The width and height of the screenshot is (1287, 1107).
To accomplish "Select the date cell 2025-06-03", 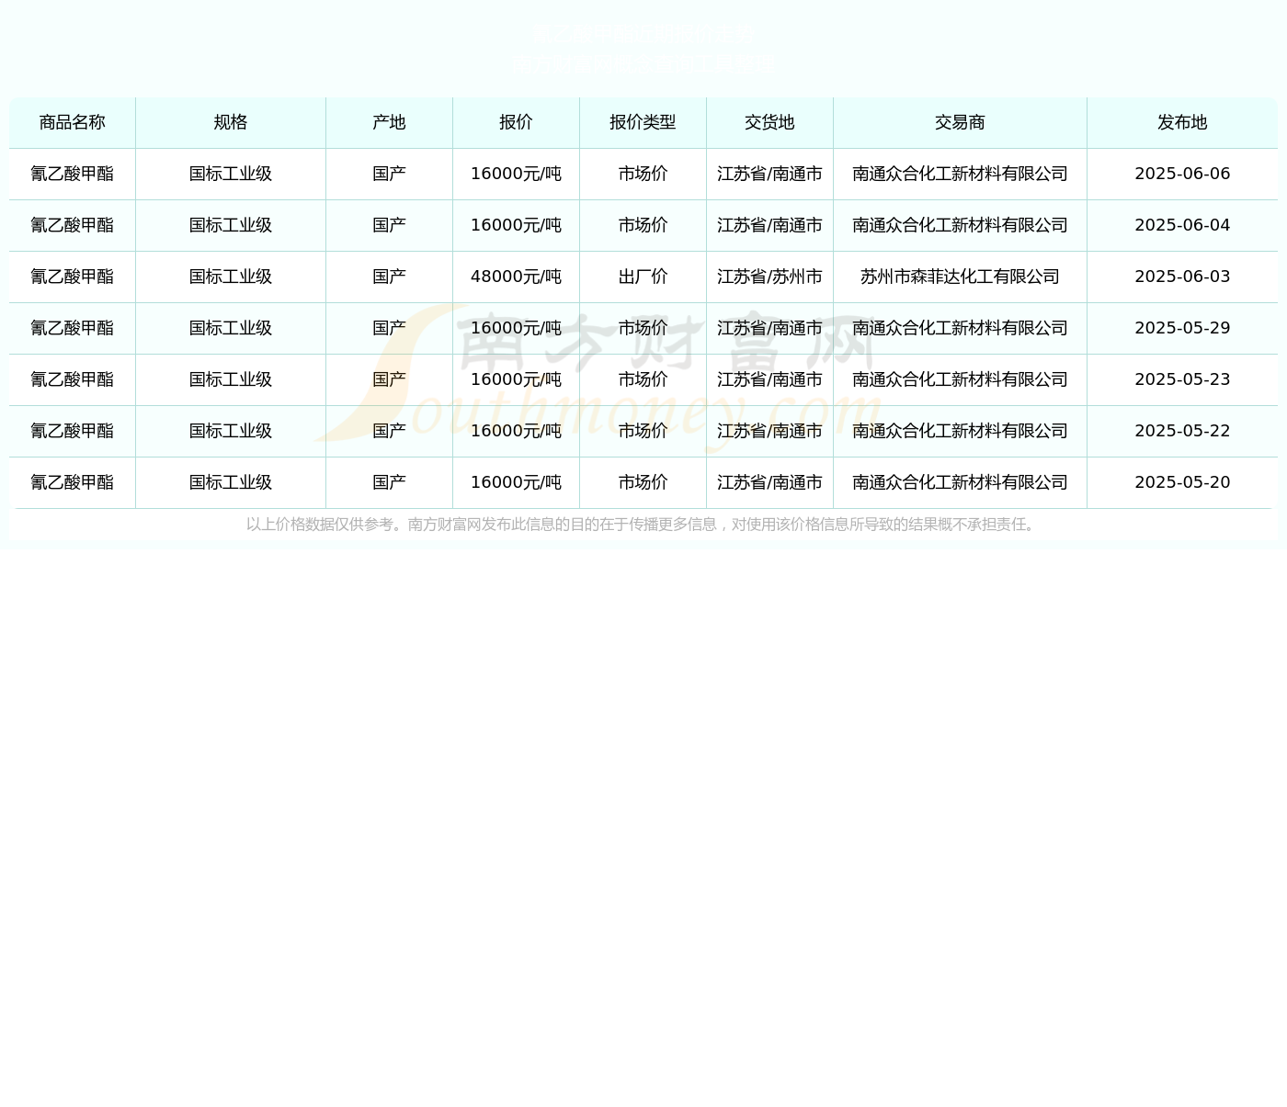I will pos(1182,277).
